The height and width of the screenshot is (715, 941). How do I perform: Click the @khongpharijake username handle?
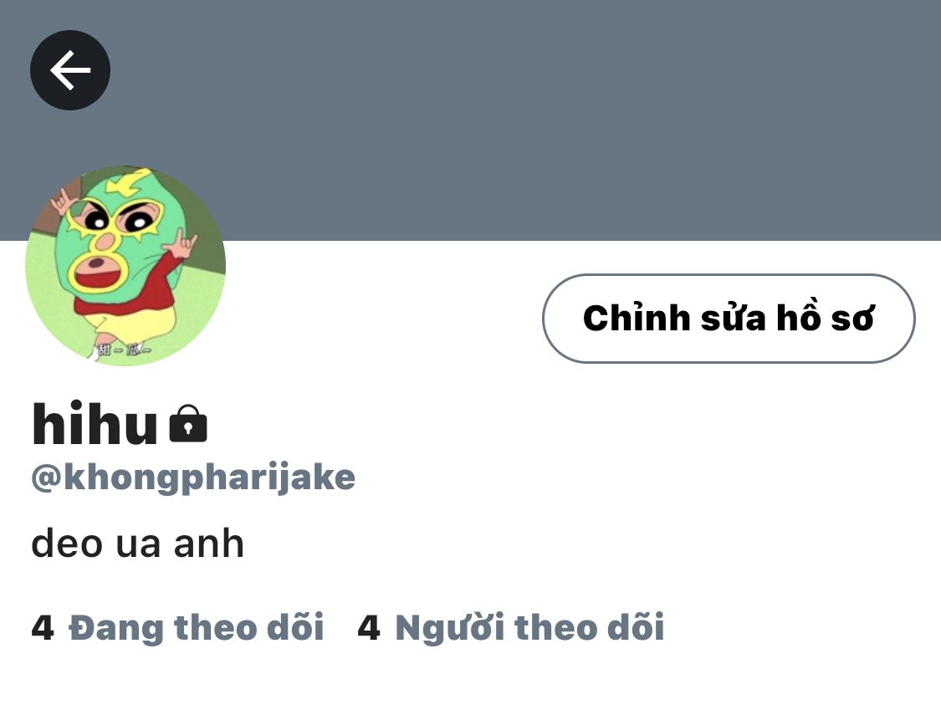point(193,478)
